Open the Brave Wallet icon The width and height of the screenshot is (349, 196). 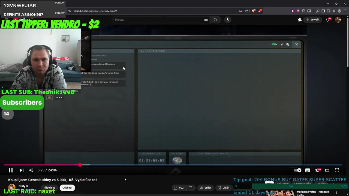329,11
